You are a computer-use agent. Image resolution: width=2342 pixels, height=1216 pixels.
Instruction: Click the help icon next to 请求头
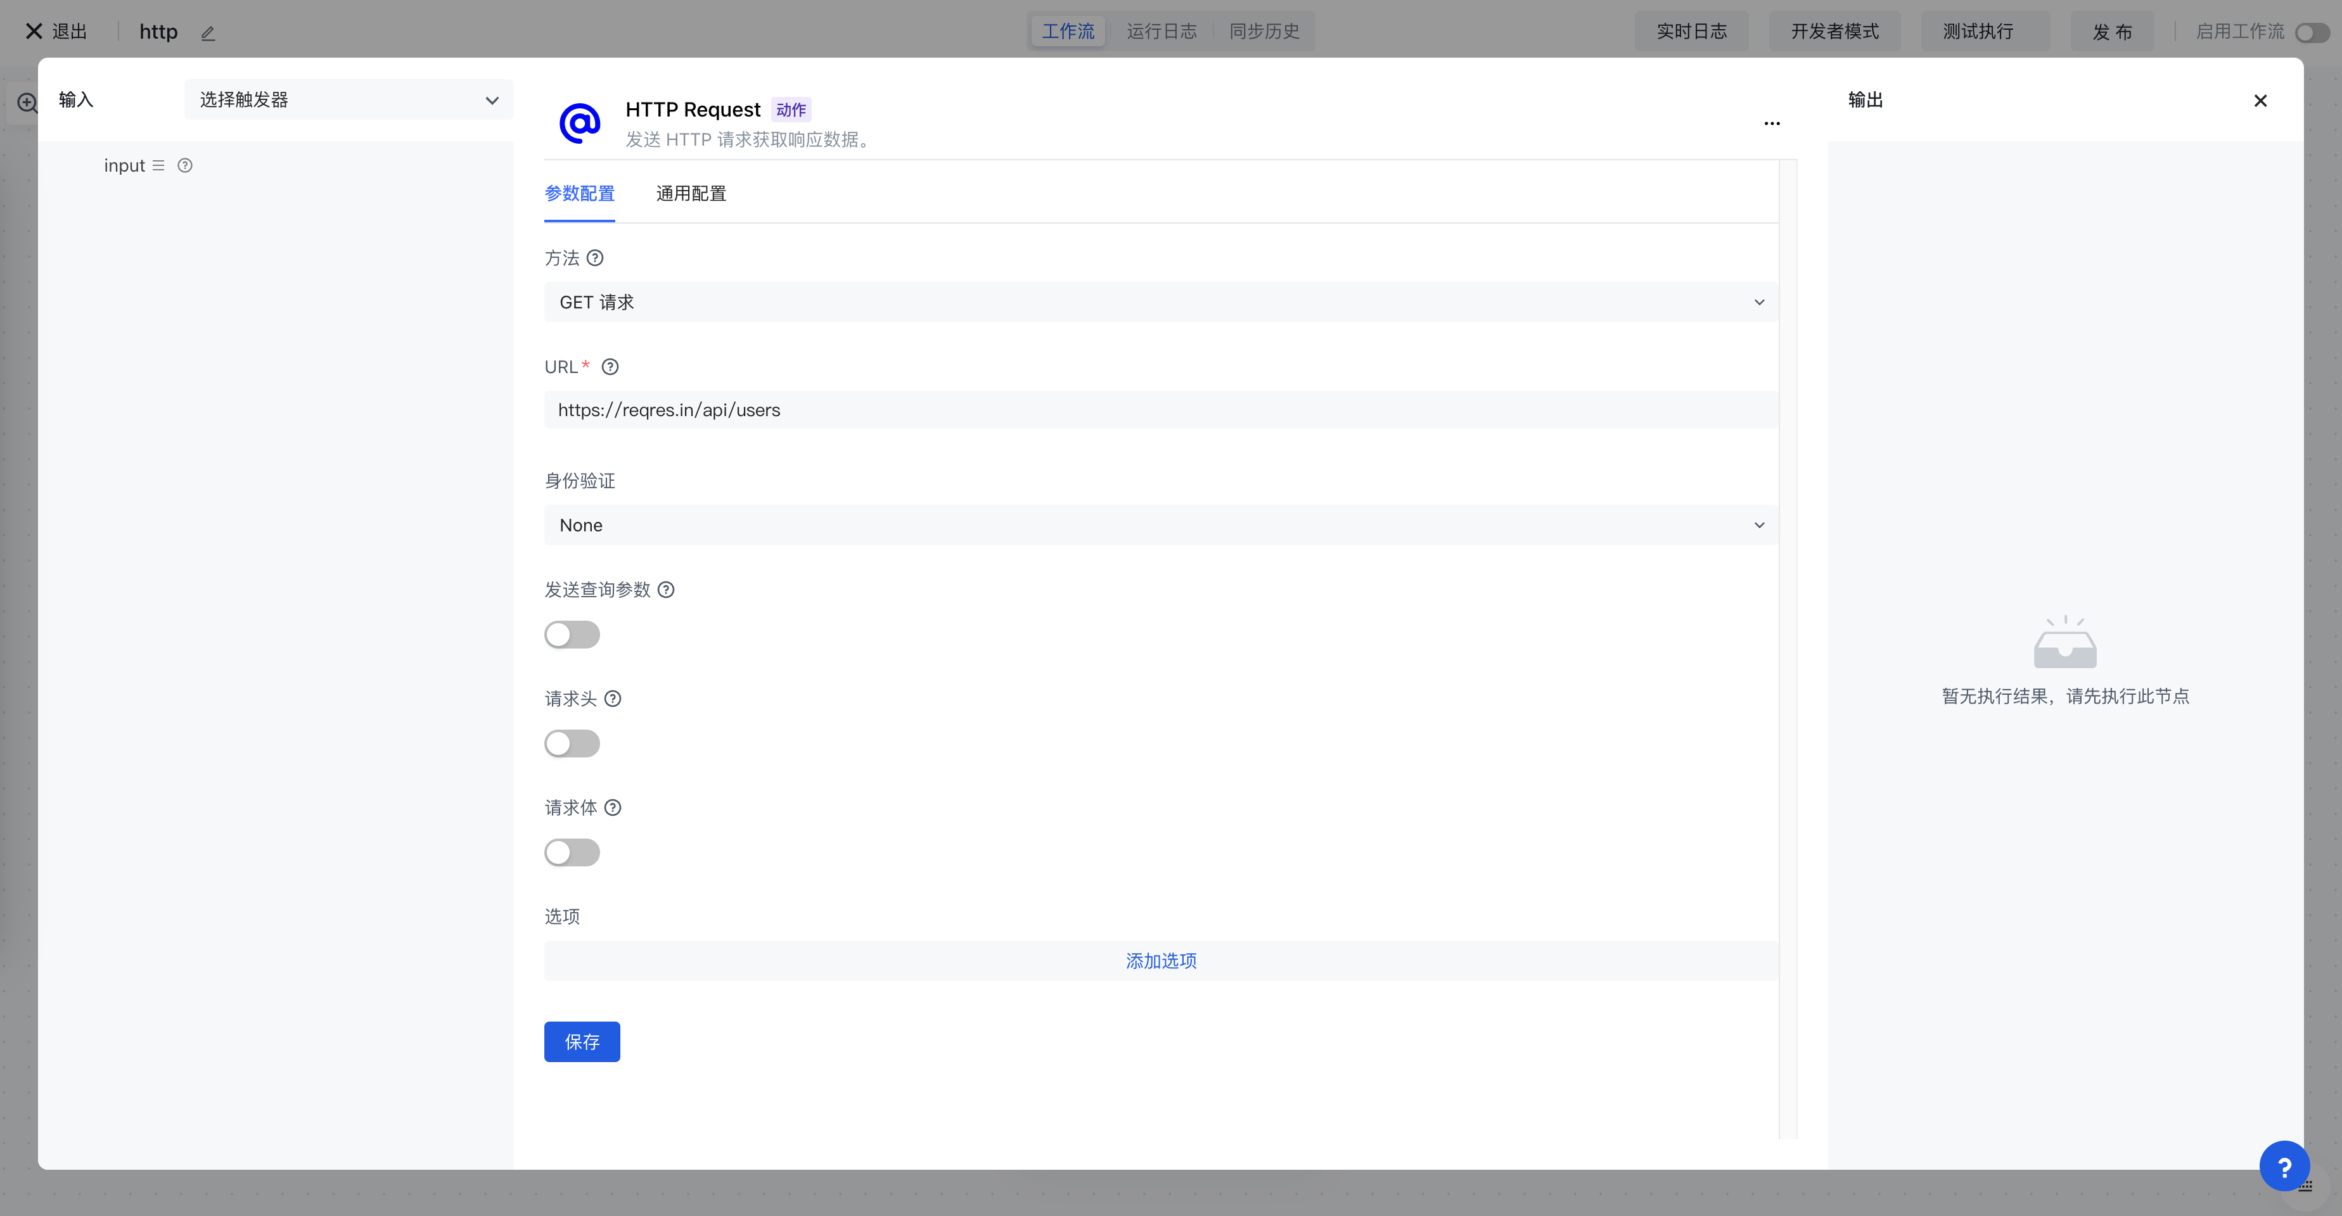pyautogui.click(x=613, y=699)
